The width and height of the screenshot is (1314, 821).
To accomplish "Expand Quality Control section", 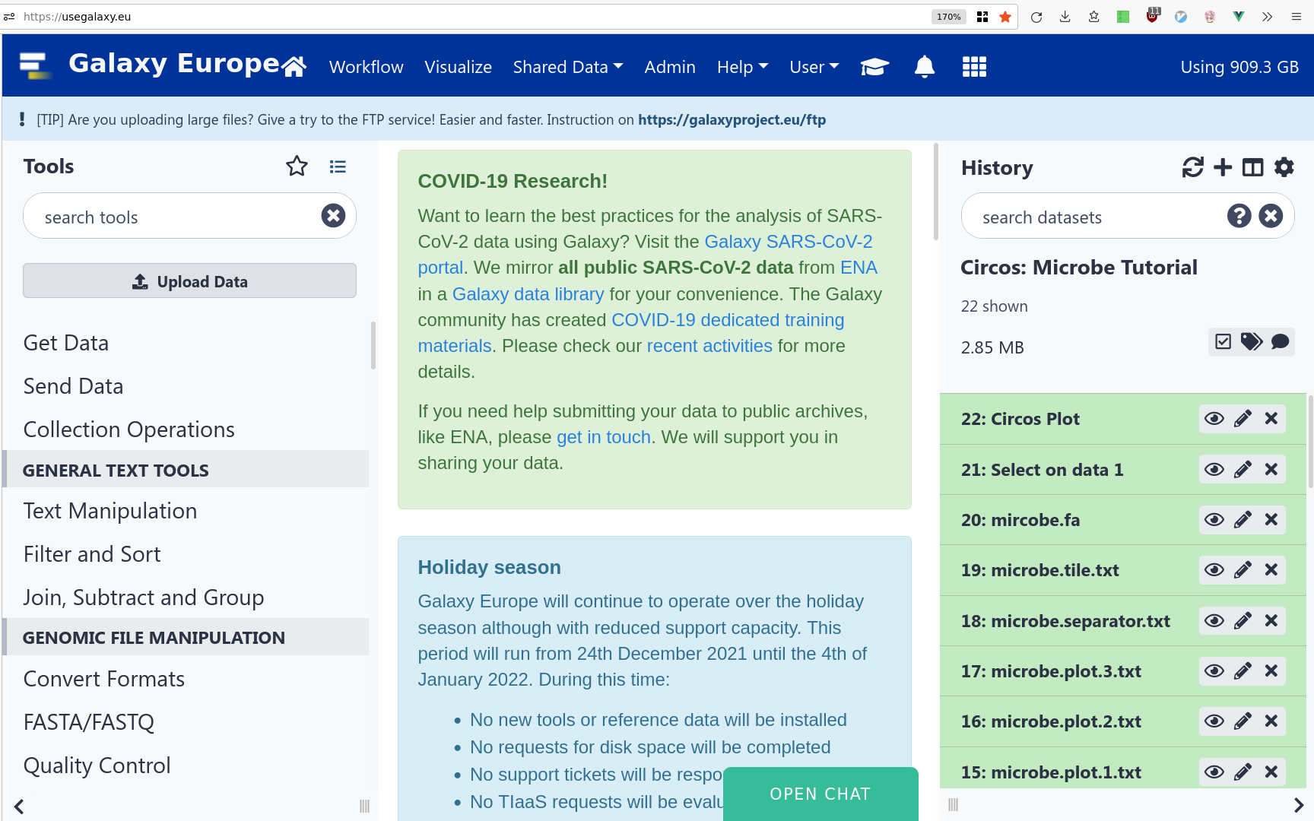I will pyautogui.click(x=97, y=766).
